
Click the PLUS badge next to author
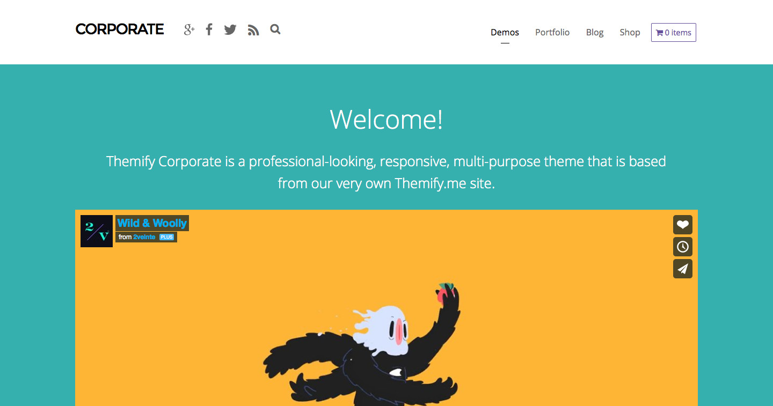coord(166,237)
